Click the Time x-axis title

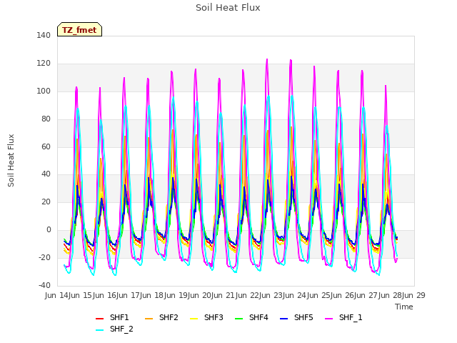(x=404, y=307)
